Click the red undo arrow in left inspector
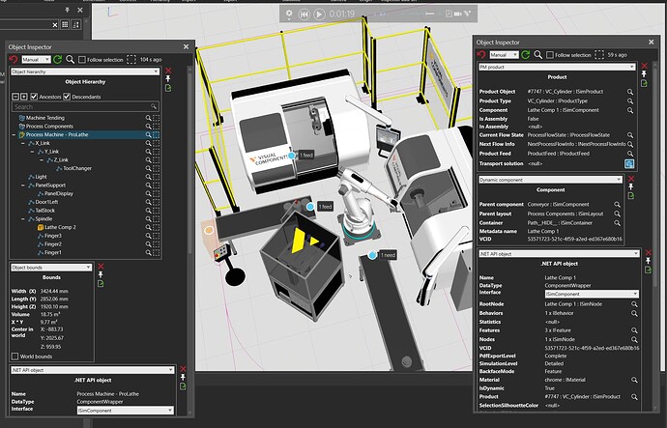The image size is (667, 428). click(14, 59)
